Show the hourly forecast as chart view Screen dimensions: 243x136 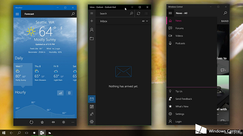[60, 93]
